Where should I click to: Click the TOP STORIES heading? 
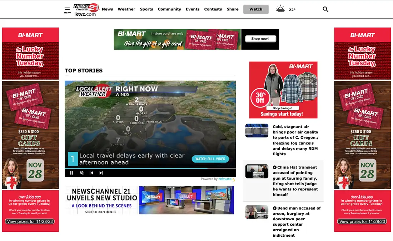[84, 71]
